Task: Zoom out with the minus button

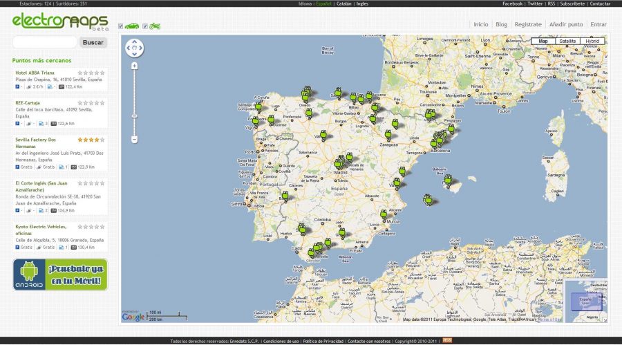Action: (x=135, y=140)
